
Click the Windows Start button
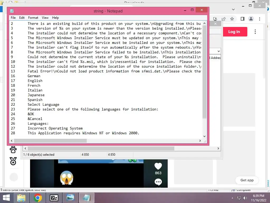coord(6,198)
